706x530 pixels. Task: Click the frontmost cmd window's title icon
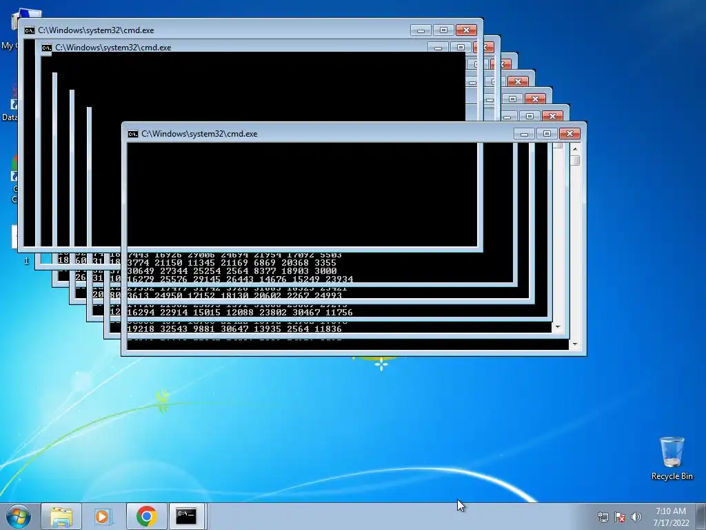point(133,134)
